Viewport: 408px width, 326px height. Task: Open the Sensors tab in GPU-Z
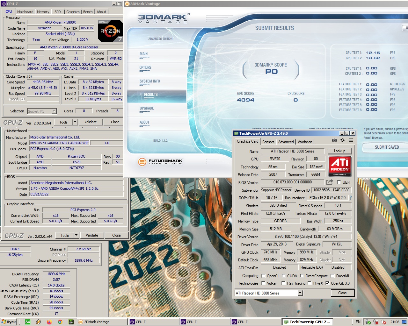point(268,142)
